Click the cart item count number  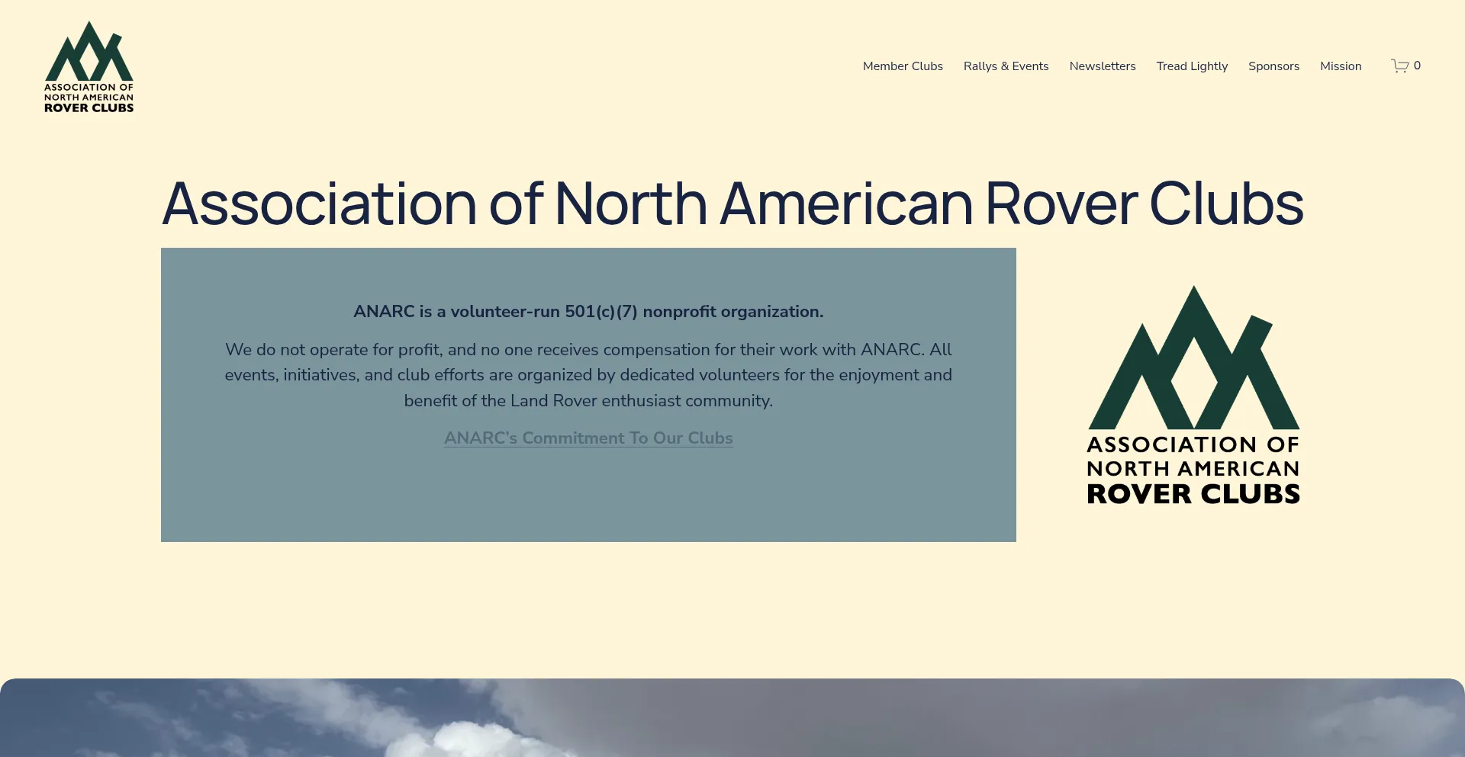(1417, 66)
